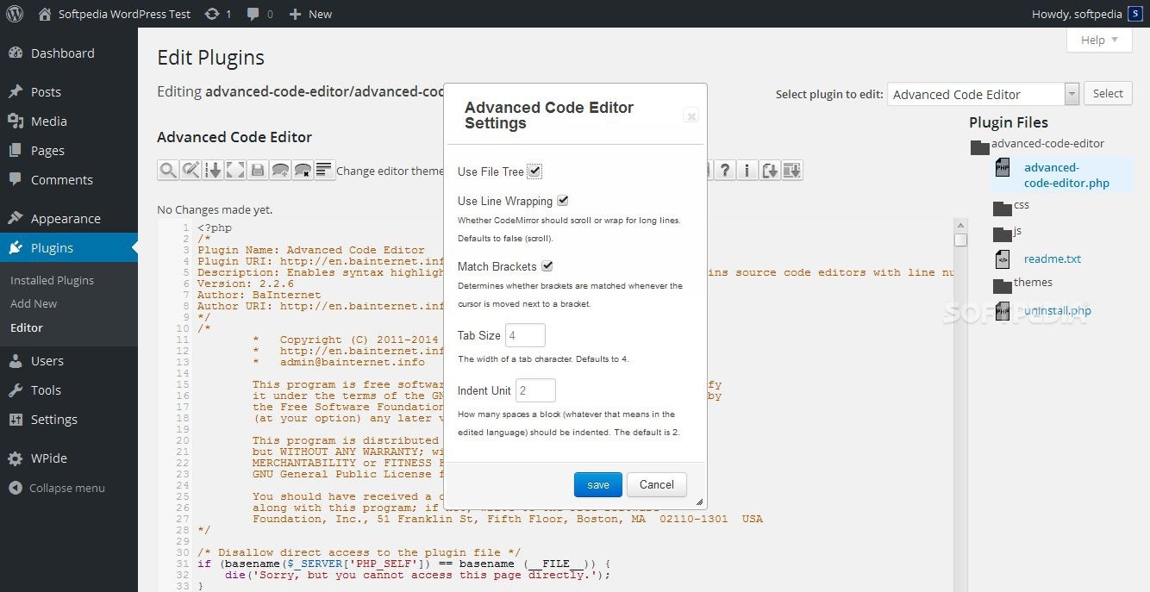The width and height of the screenshot is (1150, 592).
Task: Click the search magnifier toolbar icon
Action: (168, 171)
